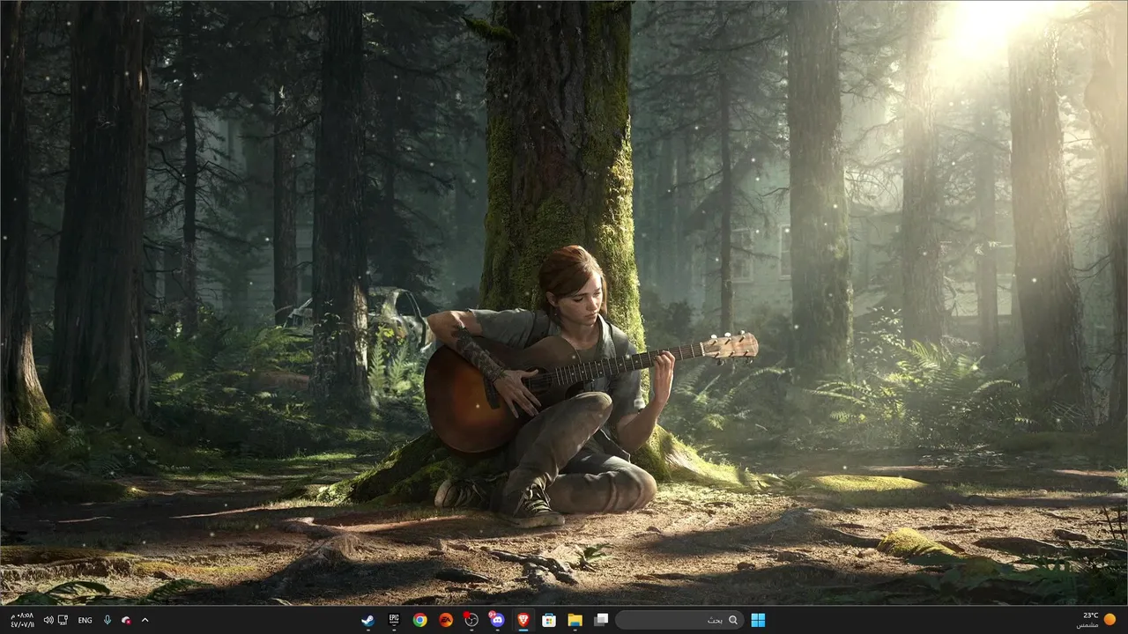Open Discord from the taskbar
This screenshot has height=634, width=1128.
tap(497, 620)
